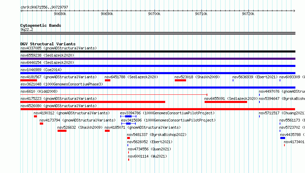The width and height of the screenshot is (305, 173).
Task: Click esv3621048 1000GenomesConsortiumPhase3 label
Action: click(x=62, y=84)
